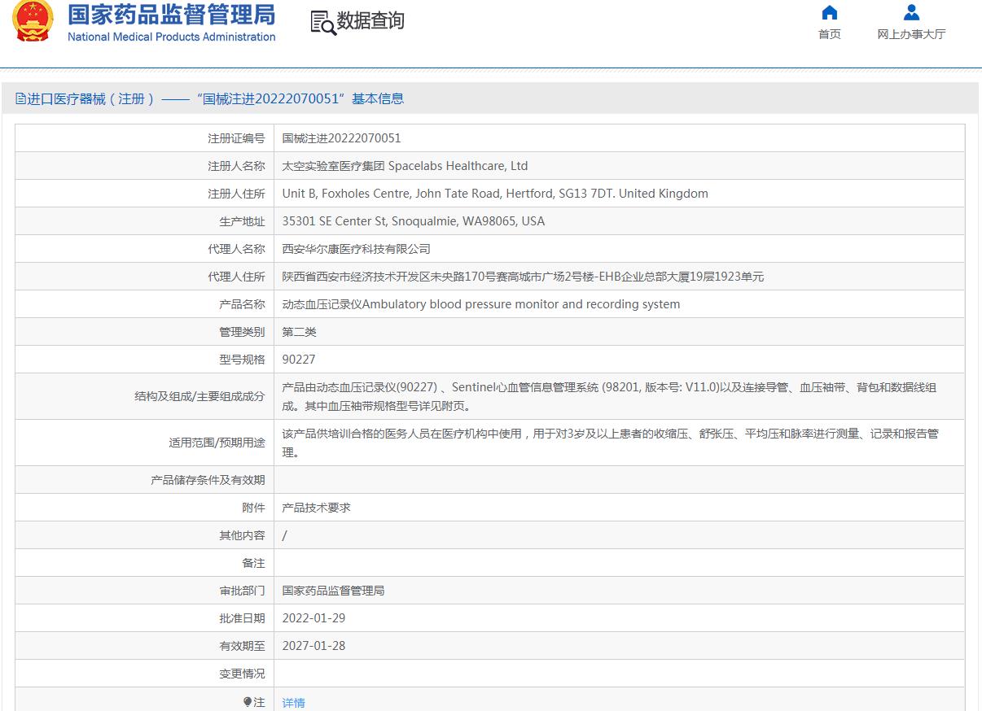This screenshot has height=711, width=982.
Task: Click the 注册人住所 label
Action: [x=236, y=194]
